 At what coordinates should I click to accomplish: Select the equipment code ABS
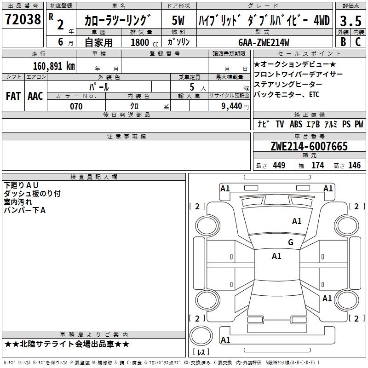tap(296, 124)
